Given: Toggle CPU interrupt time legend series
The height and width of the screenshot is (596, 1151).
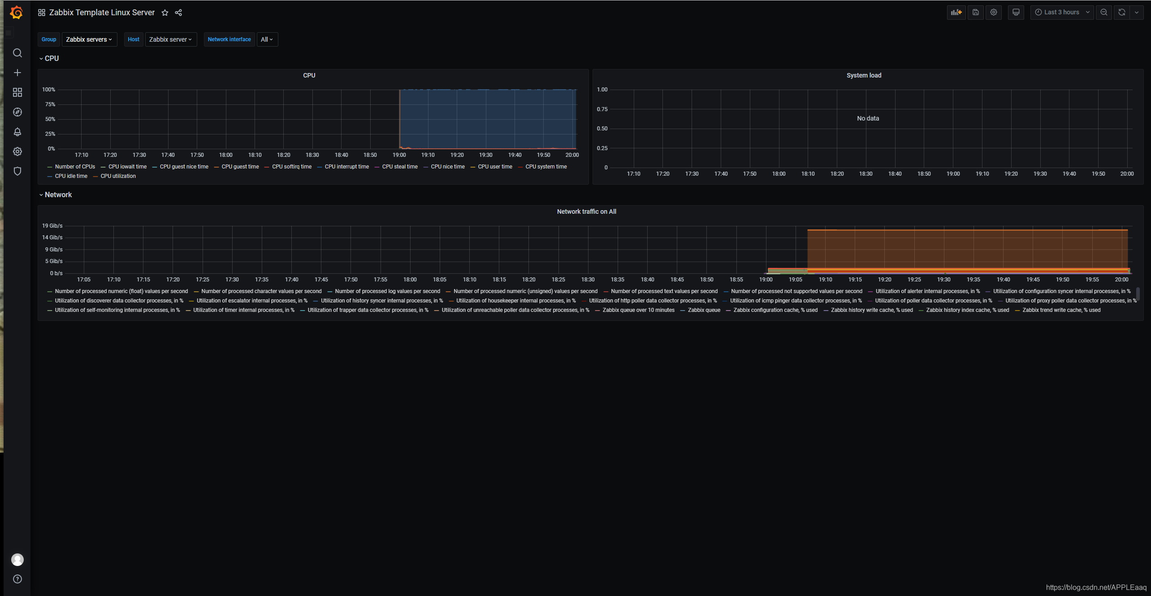Looking at the screenshot, I should (347, 167).
